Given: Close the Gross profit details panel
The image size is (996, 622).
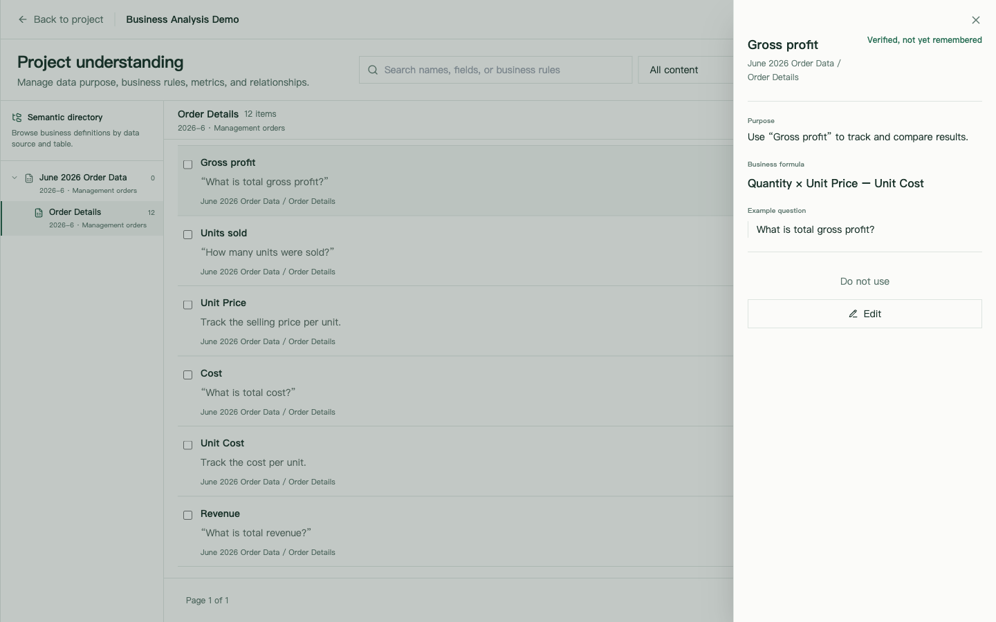Looking at the screenshot, I should click(976, 20).
